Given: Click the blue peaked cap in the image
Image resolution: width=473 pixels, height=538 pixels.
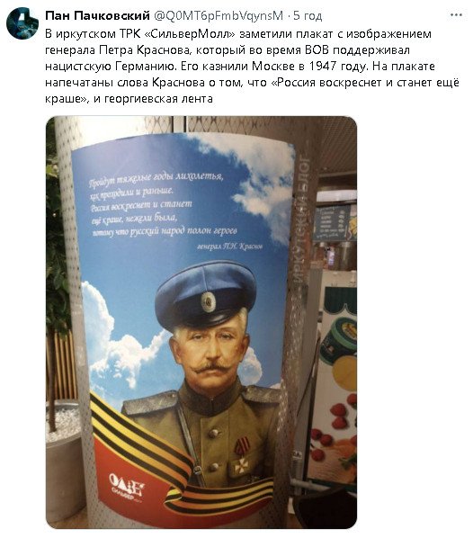Looking at the screenshot, I should click(x=206, y=296).
